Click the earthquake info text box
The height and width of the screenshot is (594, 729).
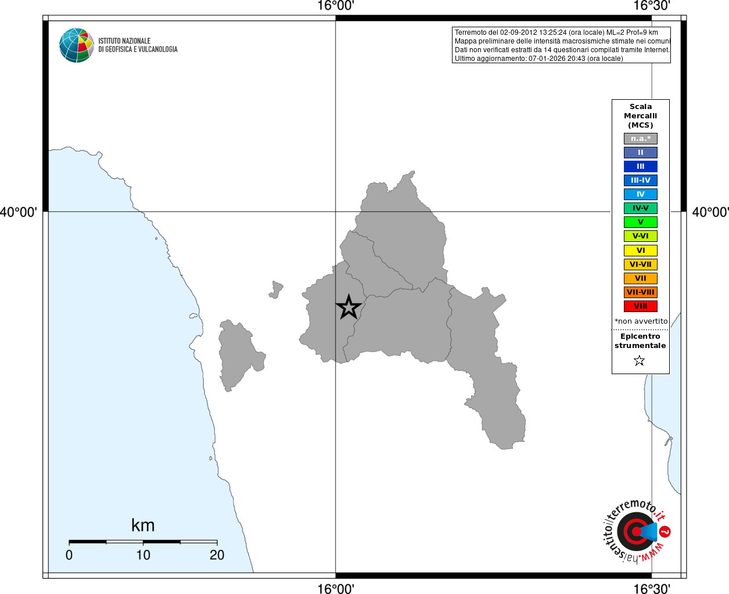tap(561, 45)
